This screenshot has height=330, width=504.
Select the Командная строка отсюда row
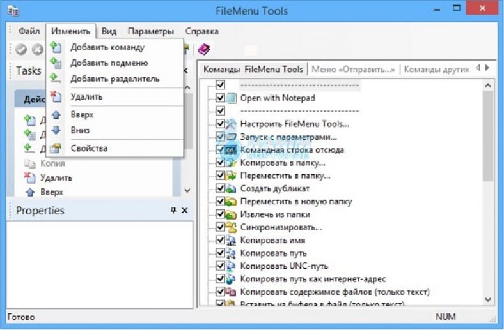(x=292, y=150)
